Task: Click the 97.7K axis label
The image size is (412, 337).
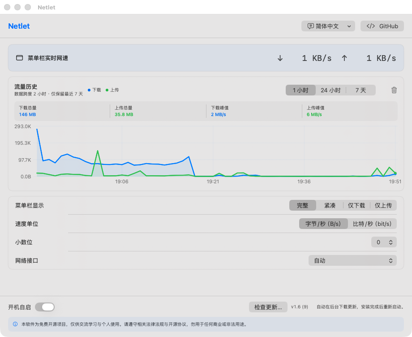Action: tap(25, 160)
